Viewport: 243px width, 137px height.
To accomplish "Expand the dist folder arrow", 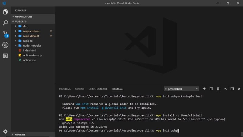I will (16, 26).
